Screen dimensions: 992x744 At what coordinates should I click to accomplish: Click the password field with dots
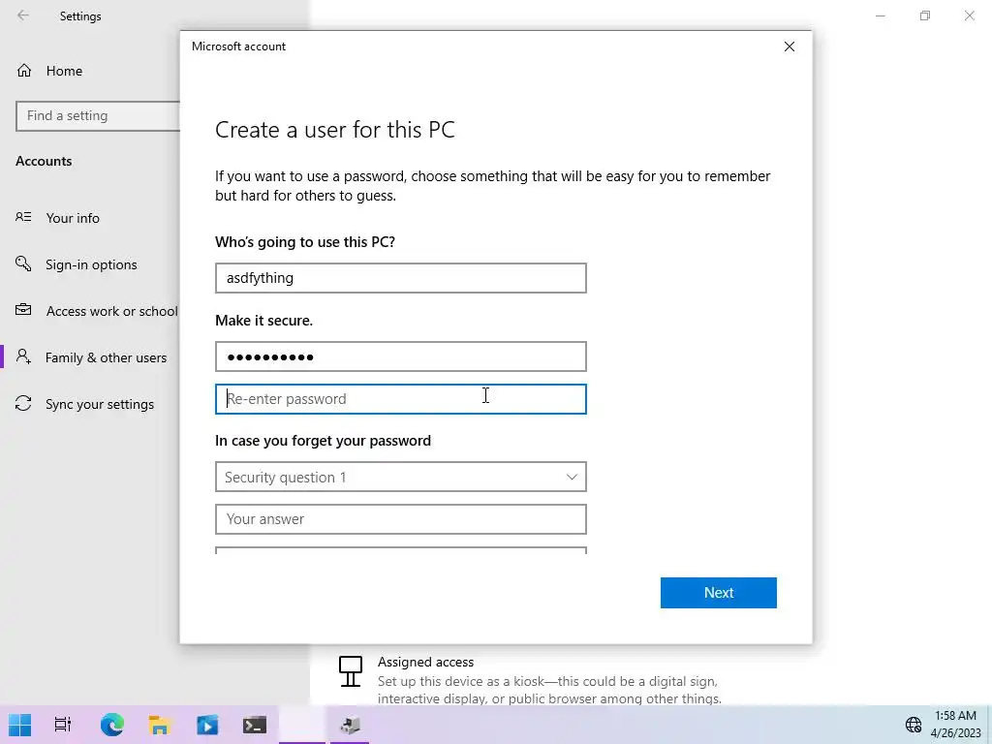click(x=400, y=356)
